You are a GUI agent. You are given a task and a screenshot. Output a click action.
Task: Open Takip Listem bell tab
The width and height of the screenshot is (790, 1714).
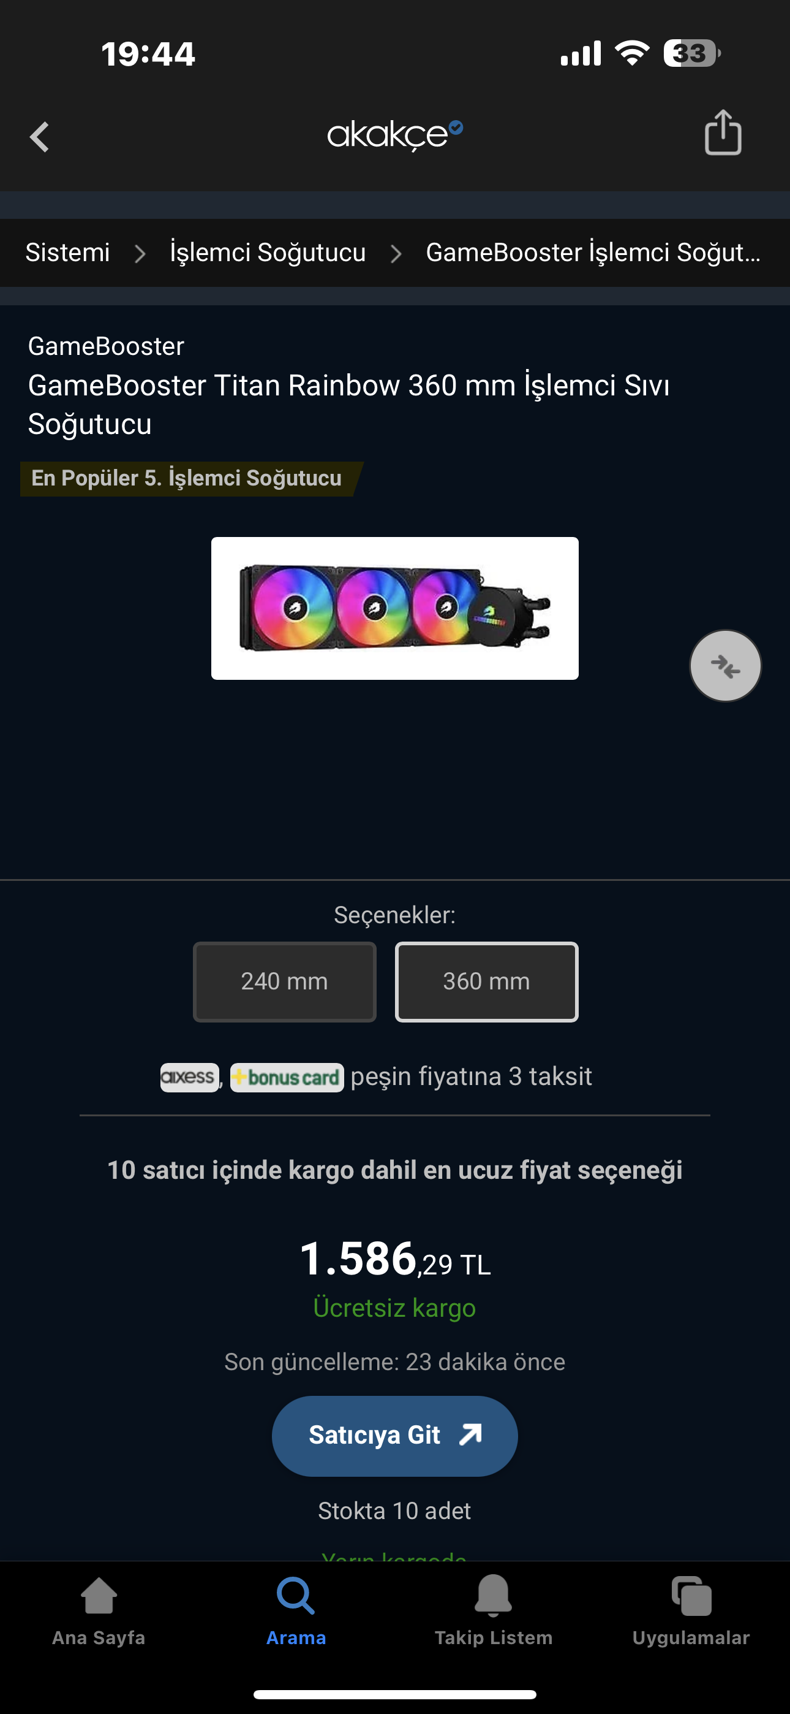pyautogui.click(x=494, y=1611)
